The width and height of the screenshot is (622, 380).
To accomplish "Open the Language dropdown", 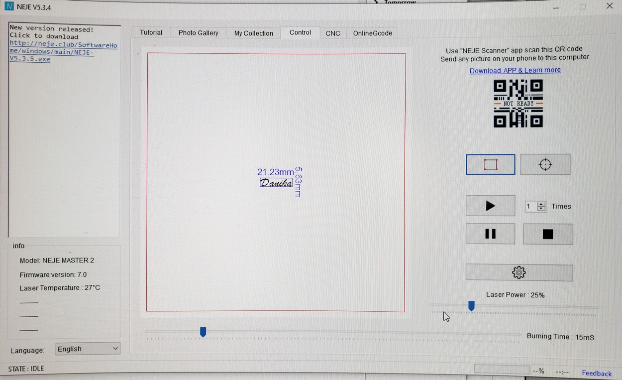I will [x=88, y=349].
